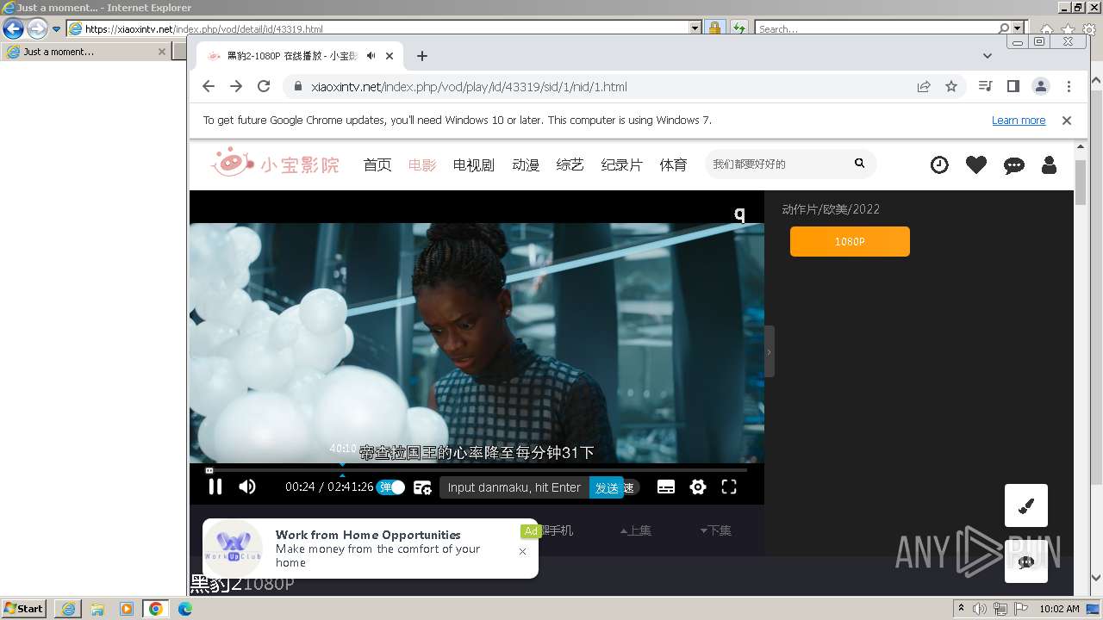Screen dimensions: 1103x620
Task: Open the Learn more link
Action: coord(1019,121)
